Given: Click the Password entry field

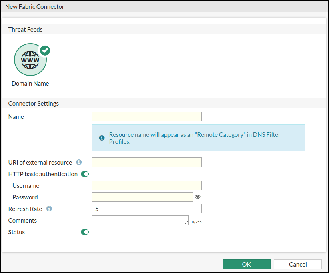Looking at the screenshot, I should (x=142, y=197).
